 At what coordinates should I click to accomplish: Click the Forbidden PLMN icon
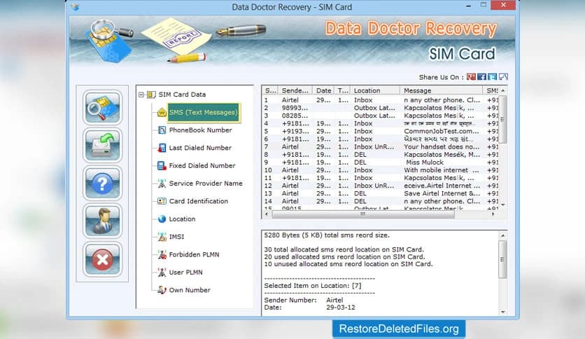pyautogui.click(x=162, y=255)
